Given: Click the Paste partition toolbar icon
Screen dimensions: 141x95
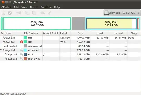Looking at the screenshot, I should click(x=34, y=13).
